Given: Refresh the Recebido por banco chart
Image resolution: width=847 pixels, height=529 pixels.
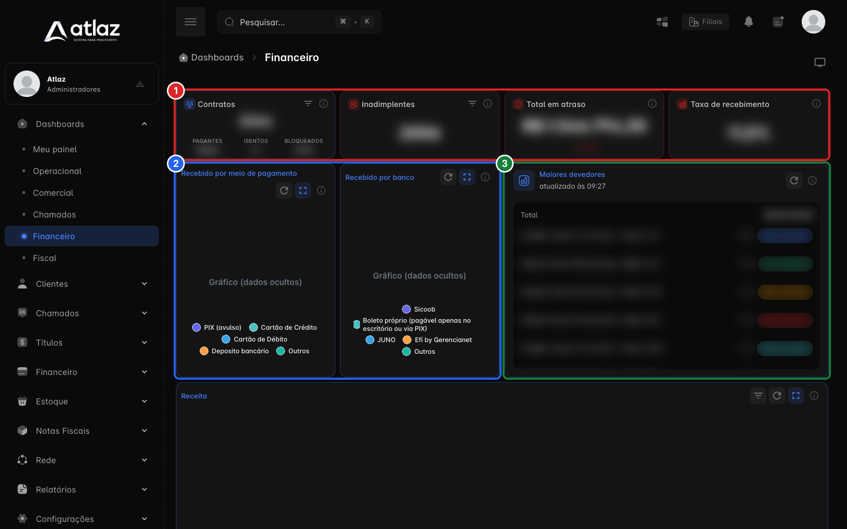Looking at the screenshot, I should (448, 177).
